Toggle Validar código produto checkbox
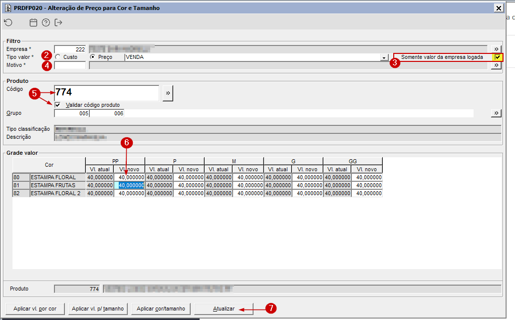The width and height of the screenshot is (515, 320). (57, 105)
